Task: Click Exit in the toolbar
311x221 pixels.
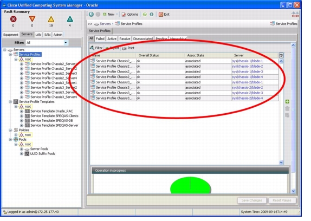Action: [164, 14]
